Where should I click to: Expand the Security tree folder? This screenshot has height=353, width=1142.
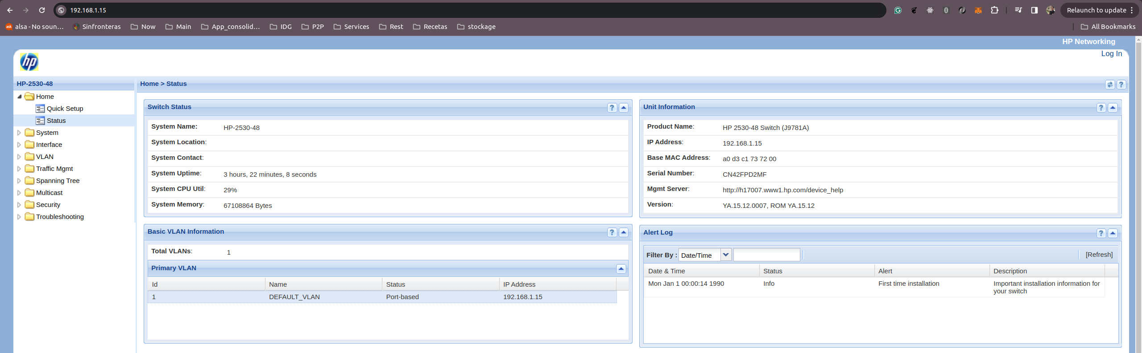point(19,205)
